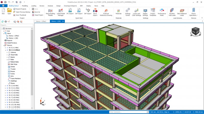Image resolution: width=204 pixels, height=114 pixels.
Task: Open Partition Wall Loads library
Action: coord(172,12)
